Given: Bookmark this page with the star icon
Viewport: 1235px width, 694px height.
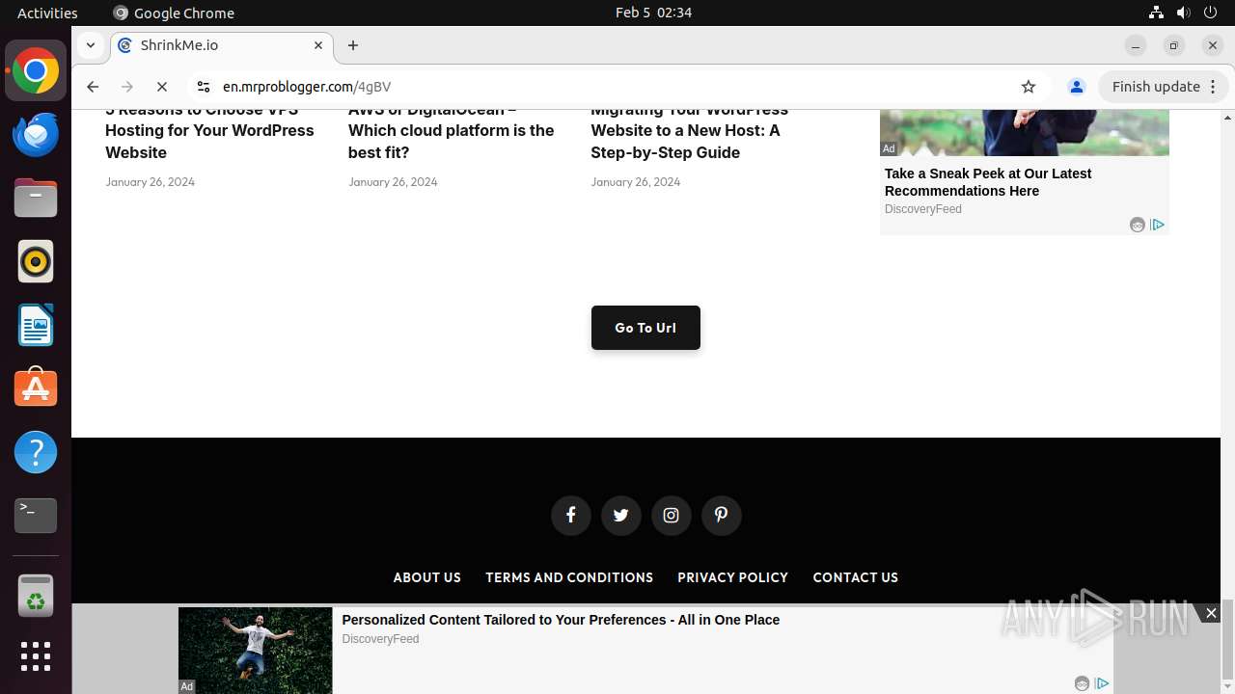Looking at the screenshot, I should tap(1029, 87).
